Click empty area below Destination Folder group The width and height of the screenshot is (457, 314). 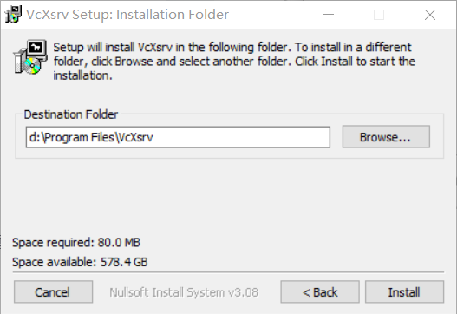229,195
